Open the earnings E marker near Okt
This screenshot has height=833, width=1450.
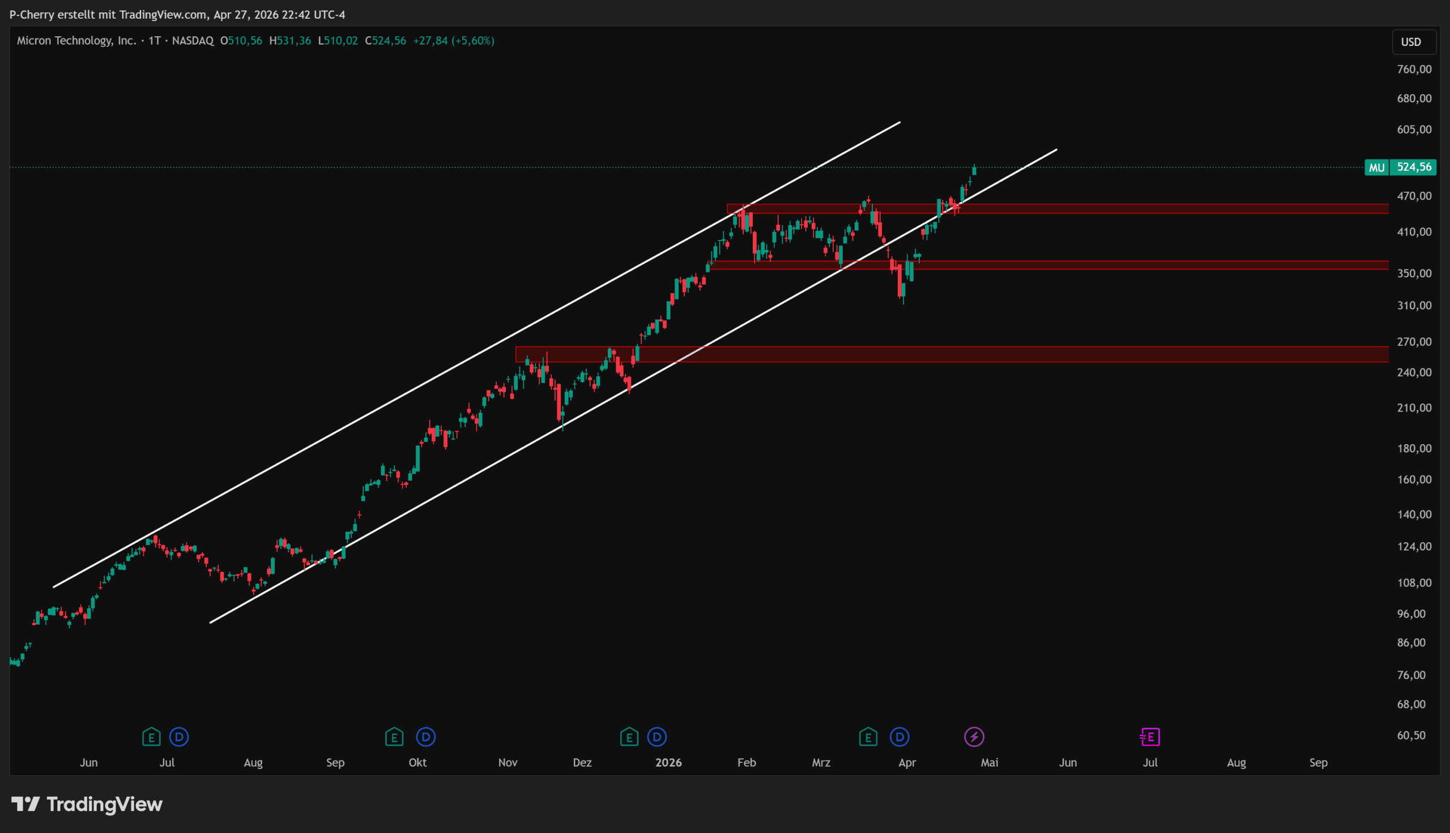(x=394, y=737)
